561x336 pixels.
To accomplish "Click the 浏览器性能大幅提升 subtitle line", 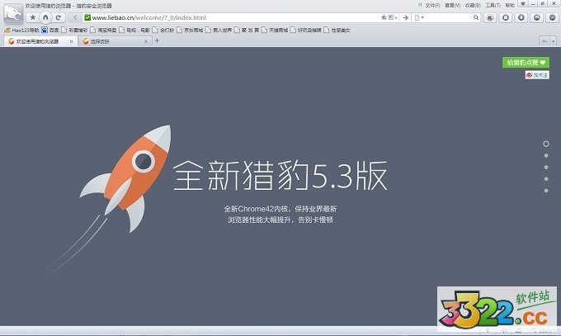I will click(x=280, y=220).
